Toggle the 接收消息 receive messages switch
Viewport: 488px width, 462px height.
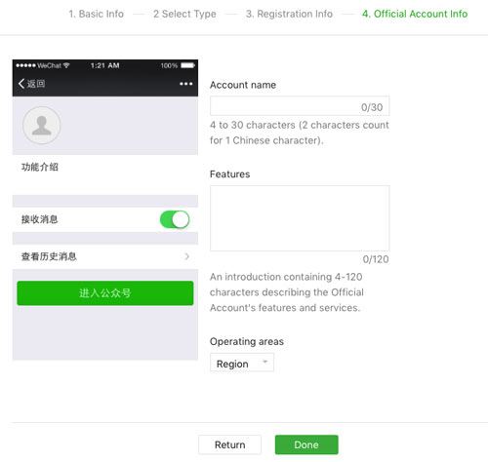(175, 219)
